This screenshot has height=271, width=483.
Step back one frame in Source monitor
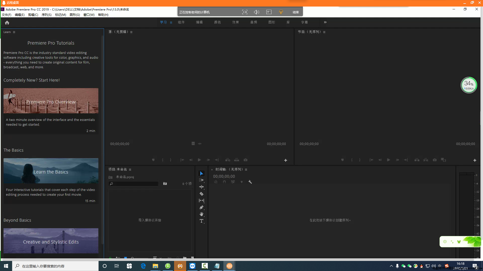tap(191, 160)
